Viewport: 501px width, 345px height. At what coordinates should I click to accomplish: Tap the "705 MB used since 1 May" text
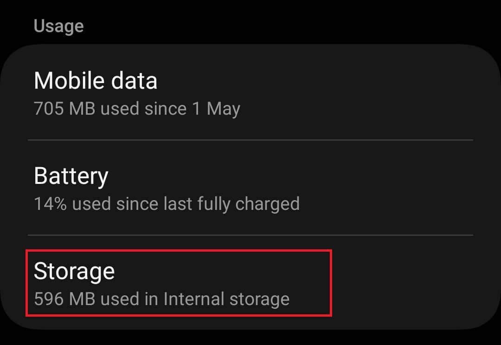(x=137, y=109)
